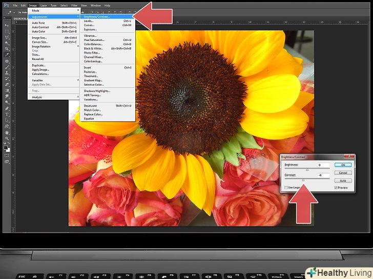Click the default/swap colors icon
This screenshot has height=279, width=373.
point(7,143)
